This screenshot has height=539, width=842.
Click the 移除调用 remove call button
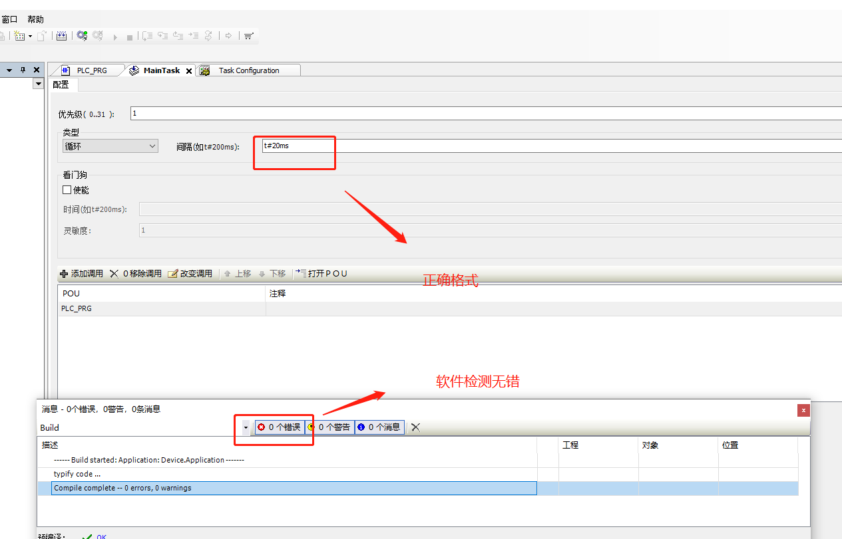pyautogui.click(x=136, y=274)
